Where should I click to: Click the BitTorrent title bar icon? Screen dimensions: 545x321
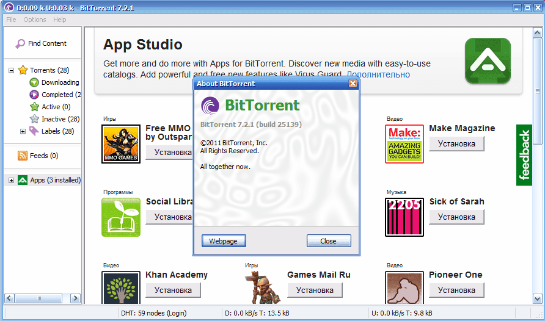click(x=9, y=7)
